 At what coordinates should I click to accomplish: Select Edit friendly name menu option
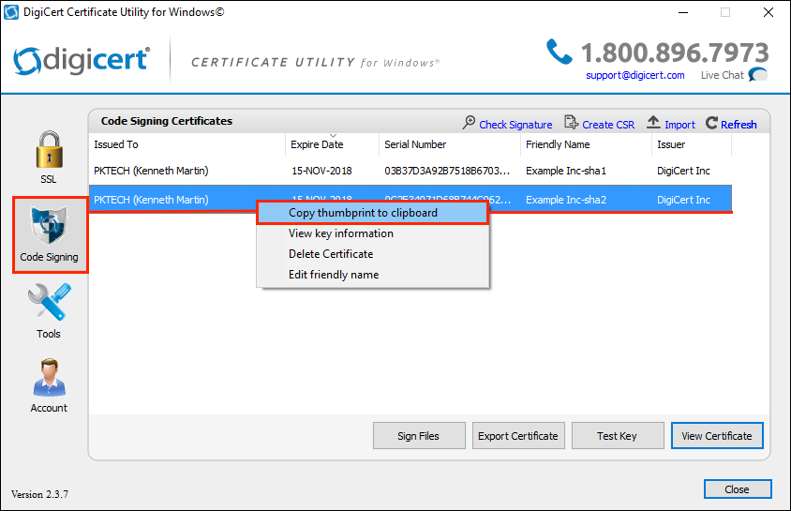pyautogui.click(x=334, y=275)
